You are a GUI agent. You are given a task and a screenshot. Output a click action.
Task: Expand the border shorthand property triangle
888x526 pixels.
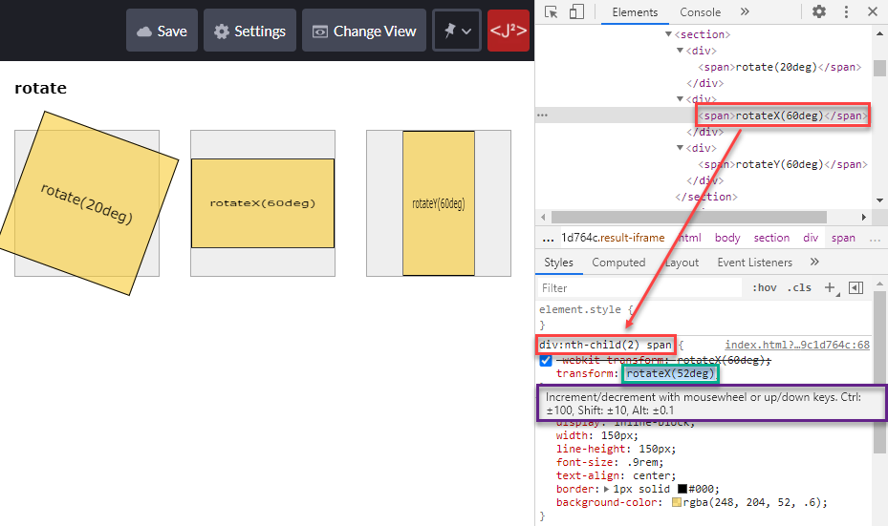607,489
